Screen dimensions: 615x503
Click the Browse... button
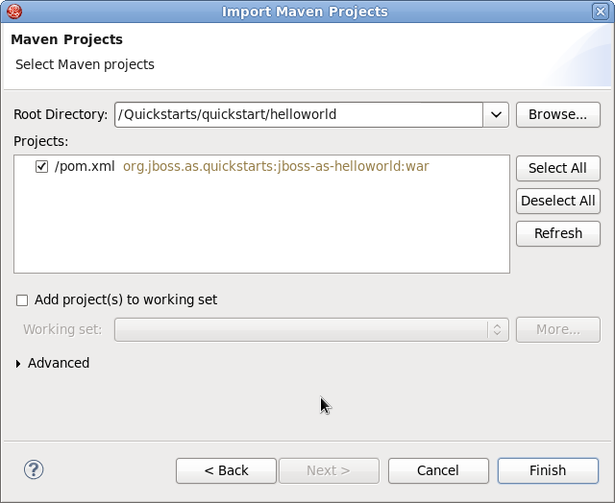[557, 114]
